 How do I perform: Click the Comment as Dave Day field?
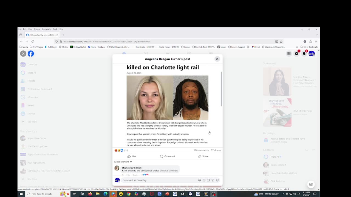pyautogui.click(x=159, y=180)
